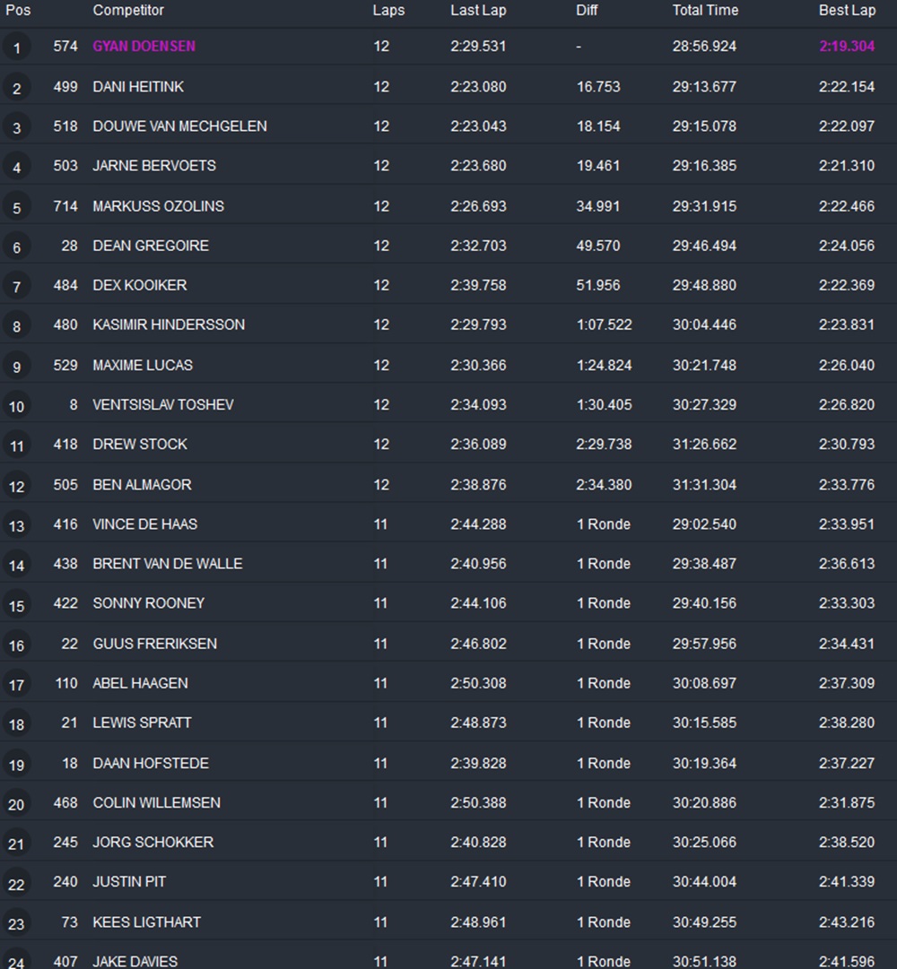This screenshot has width=897, height=969.
Task: Click the position 5 circle badge
Action: [16, 207]
